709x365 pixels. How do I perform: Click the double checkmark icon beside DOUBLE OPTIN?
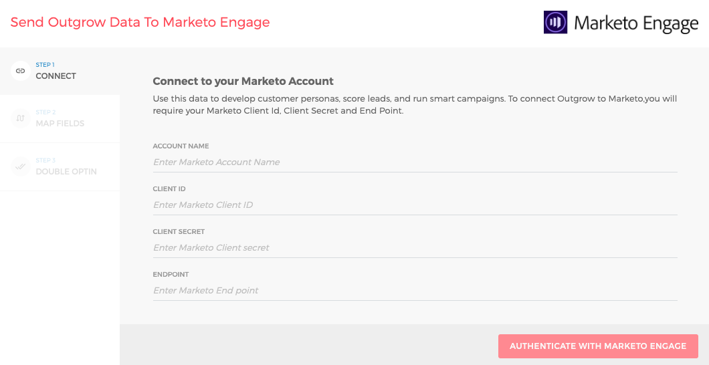tap(21, 166)
